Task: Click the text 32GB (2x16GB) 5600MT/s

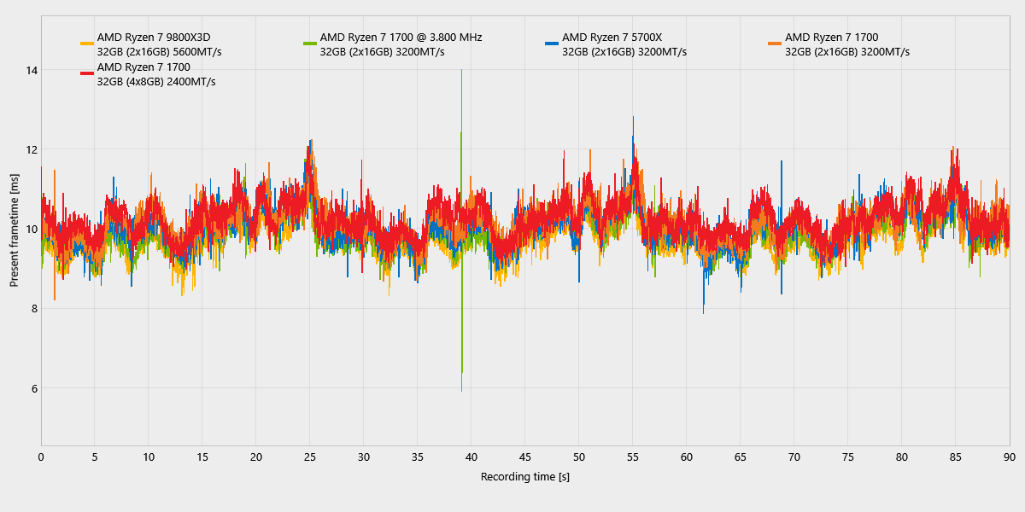Action: point(160,51)
